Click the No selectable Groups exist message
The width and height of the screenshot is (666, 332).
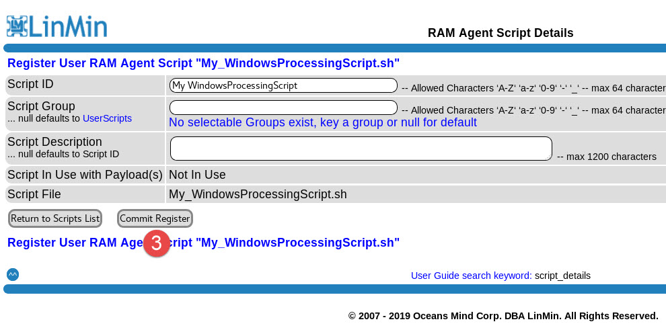coord(322,122)
